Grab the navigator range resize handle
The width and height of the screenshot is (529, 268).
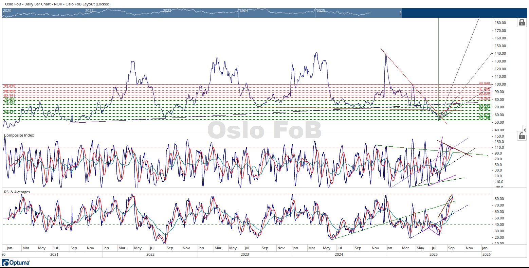400,13
